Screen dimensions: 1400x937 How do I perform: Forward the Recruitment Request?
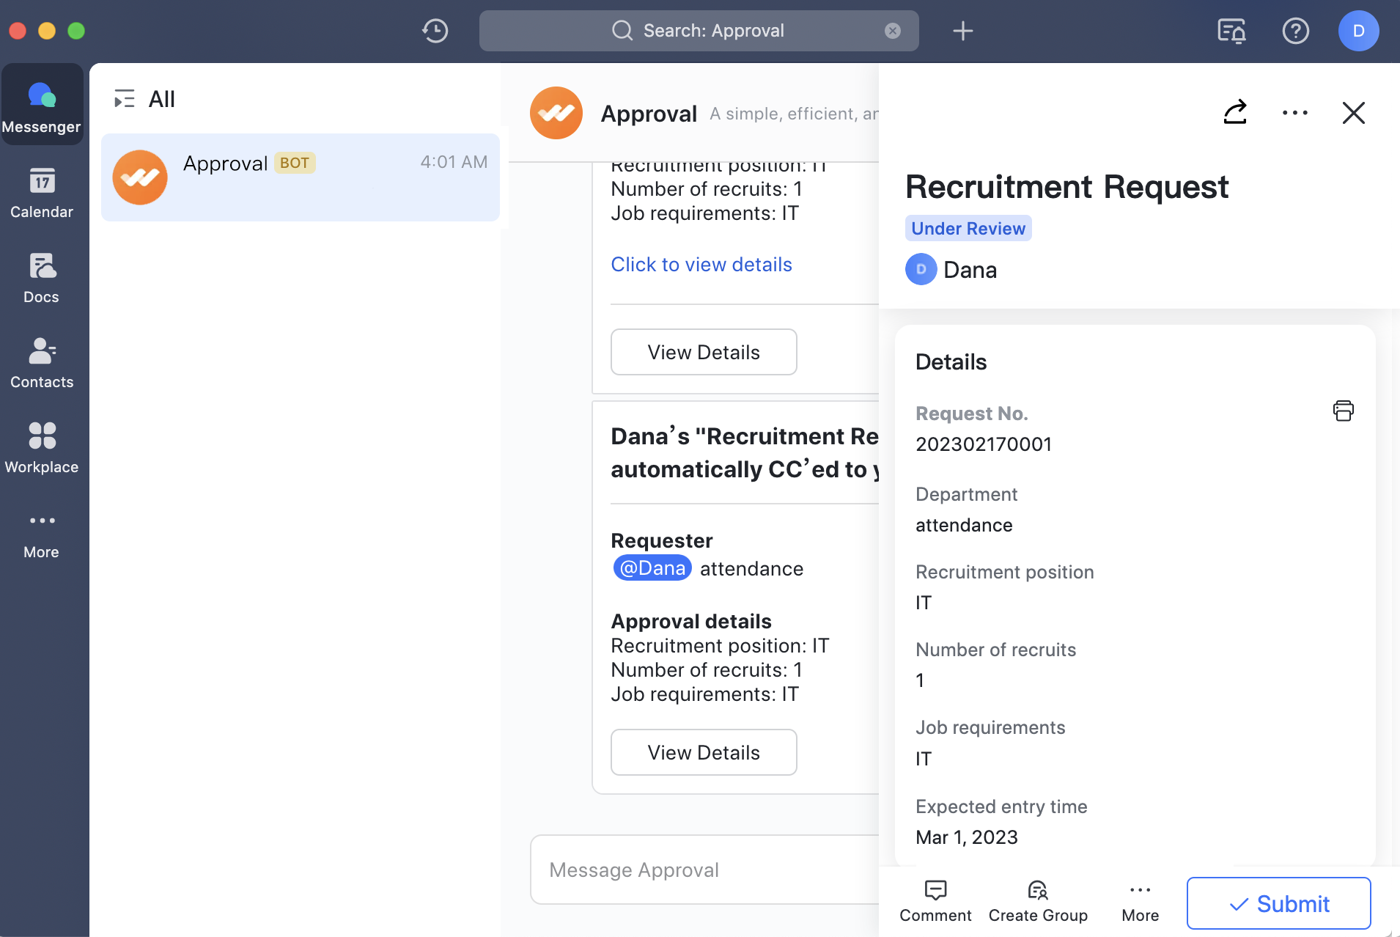click(x=1236, y=112)
